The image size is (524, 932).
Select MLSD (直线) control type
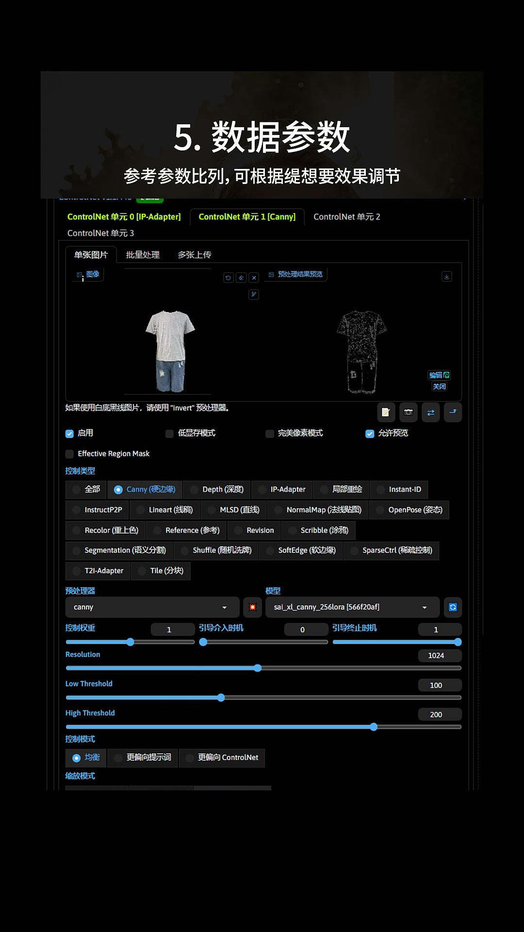(233, 510)
